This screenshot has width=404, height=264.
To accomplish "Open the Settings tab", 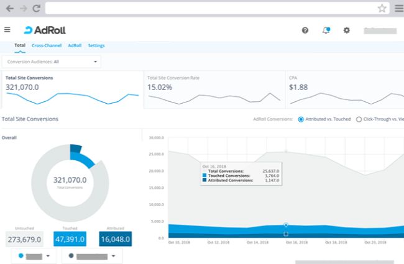I will coord(96,45).
